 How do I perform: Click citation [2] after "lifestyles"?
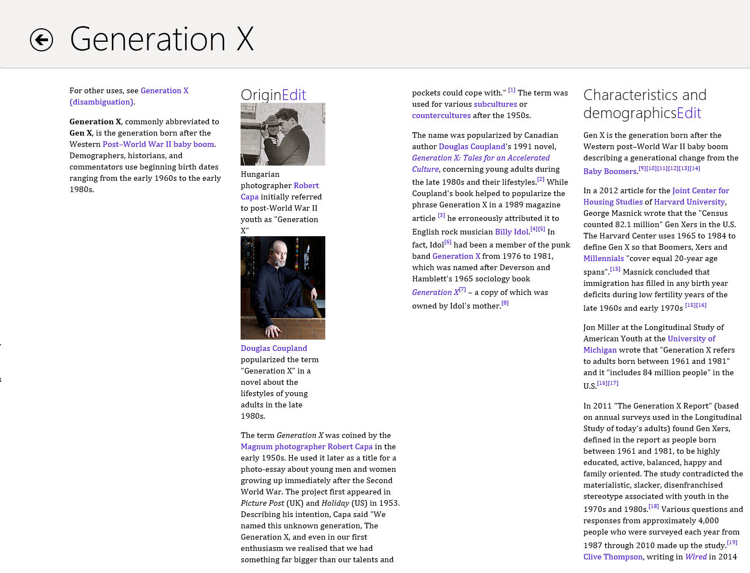(540, 179)
